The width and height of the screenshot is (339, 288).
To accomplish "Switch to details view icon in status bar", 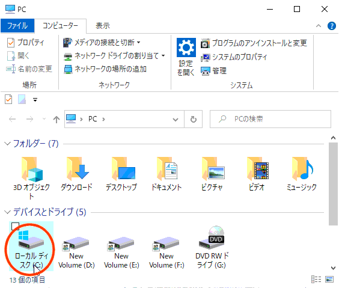I will (316, 279).
